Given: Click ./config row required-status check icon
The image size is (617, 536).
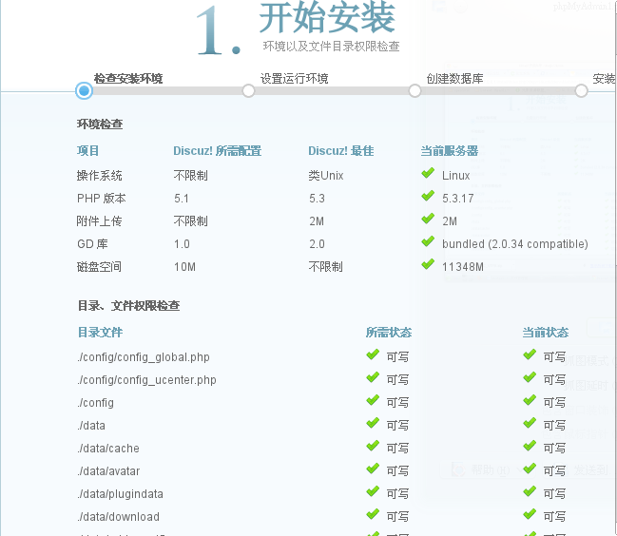Looking at the screenshot, I should [x=373, y=400].
